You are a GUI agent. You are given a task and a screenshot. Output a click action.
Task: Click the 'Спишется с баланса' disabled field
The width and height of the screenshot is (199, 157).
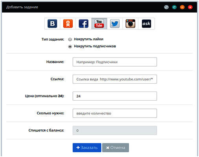click(x=115, y=131)
